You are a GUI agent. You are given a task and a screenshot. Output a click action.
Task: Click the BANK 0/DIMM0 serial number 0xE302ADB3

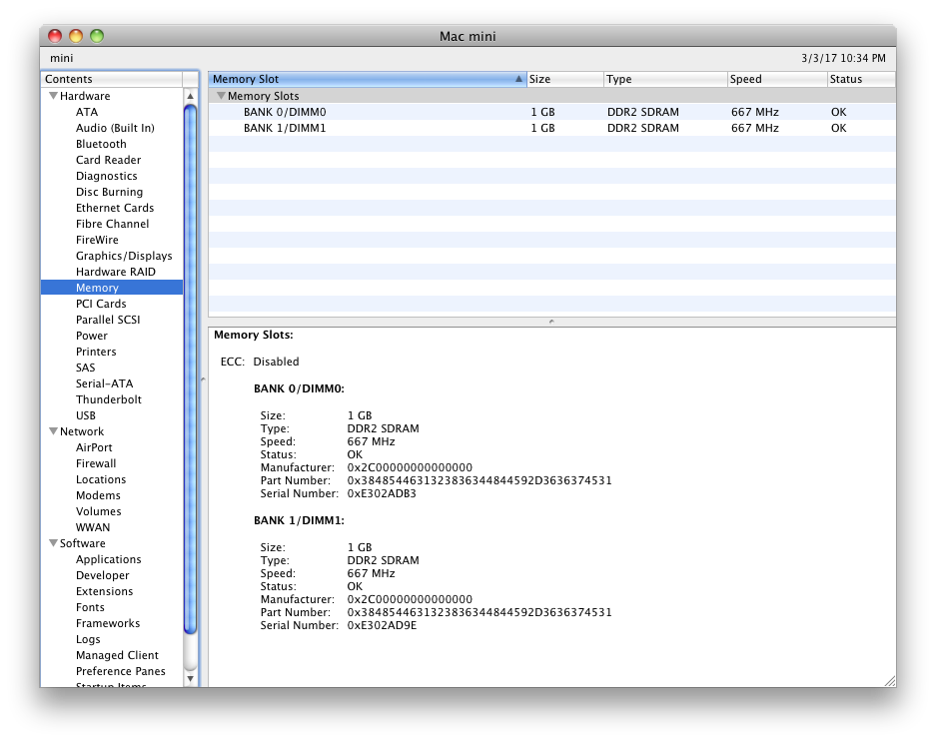[382, 493]
